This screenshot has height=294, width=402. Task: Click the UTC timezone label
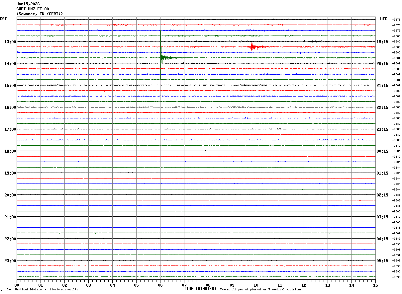point(384,19)
